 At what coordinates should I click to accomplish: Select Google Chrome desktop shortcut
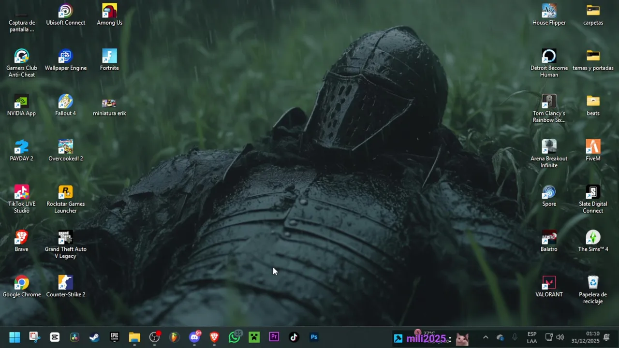pyautogui.click(x=21, y=287)
